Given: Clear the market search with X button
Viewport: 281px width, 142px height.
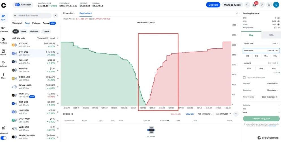Looking at the screenshot, I should click(x=55, y=16).
